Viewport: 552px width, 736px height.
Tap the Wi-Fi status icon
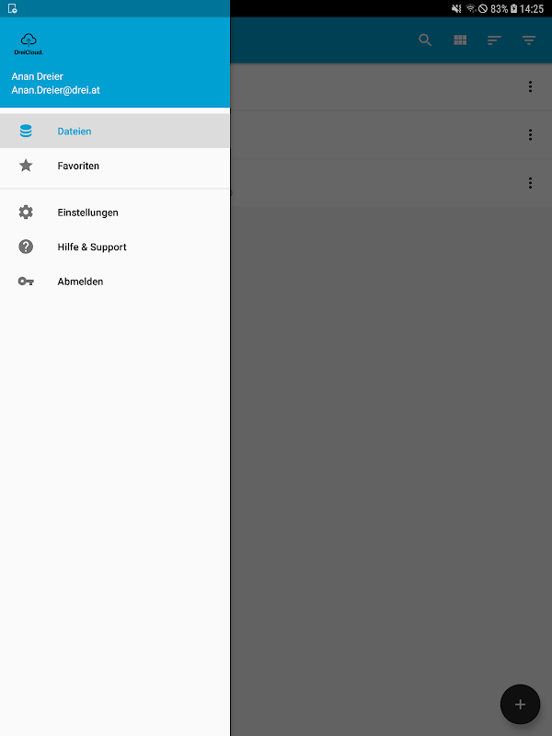[470, 8]
